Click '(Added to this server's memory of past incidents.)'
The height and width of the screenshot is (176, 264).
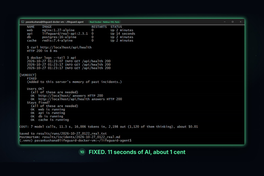pos(74,82)
